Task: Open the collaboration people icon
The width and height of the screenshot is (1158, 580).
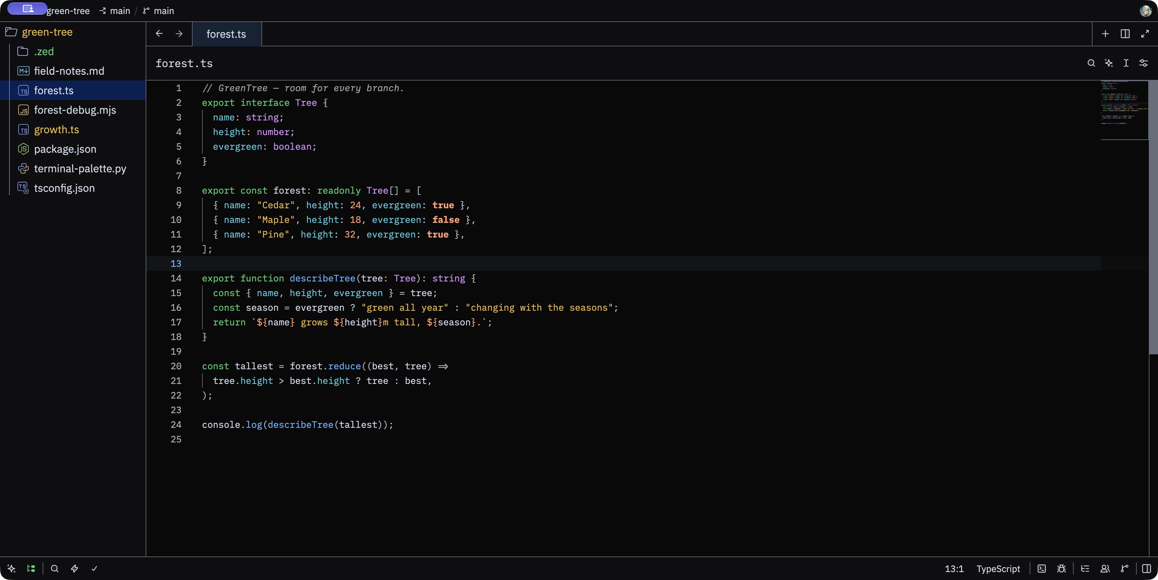Action: click(x=1105, y=568)
